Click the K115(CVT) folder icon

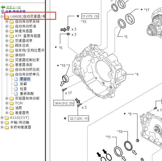coord(7,118)
